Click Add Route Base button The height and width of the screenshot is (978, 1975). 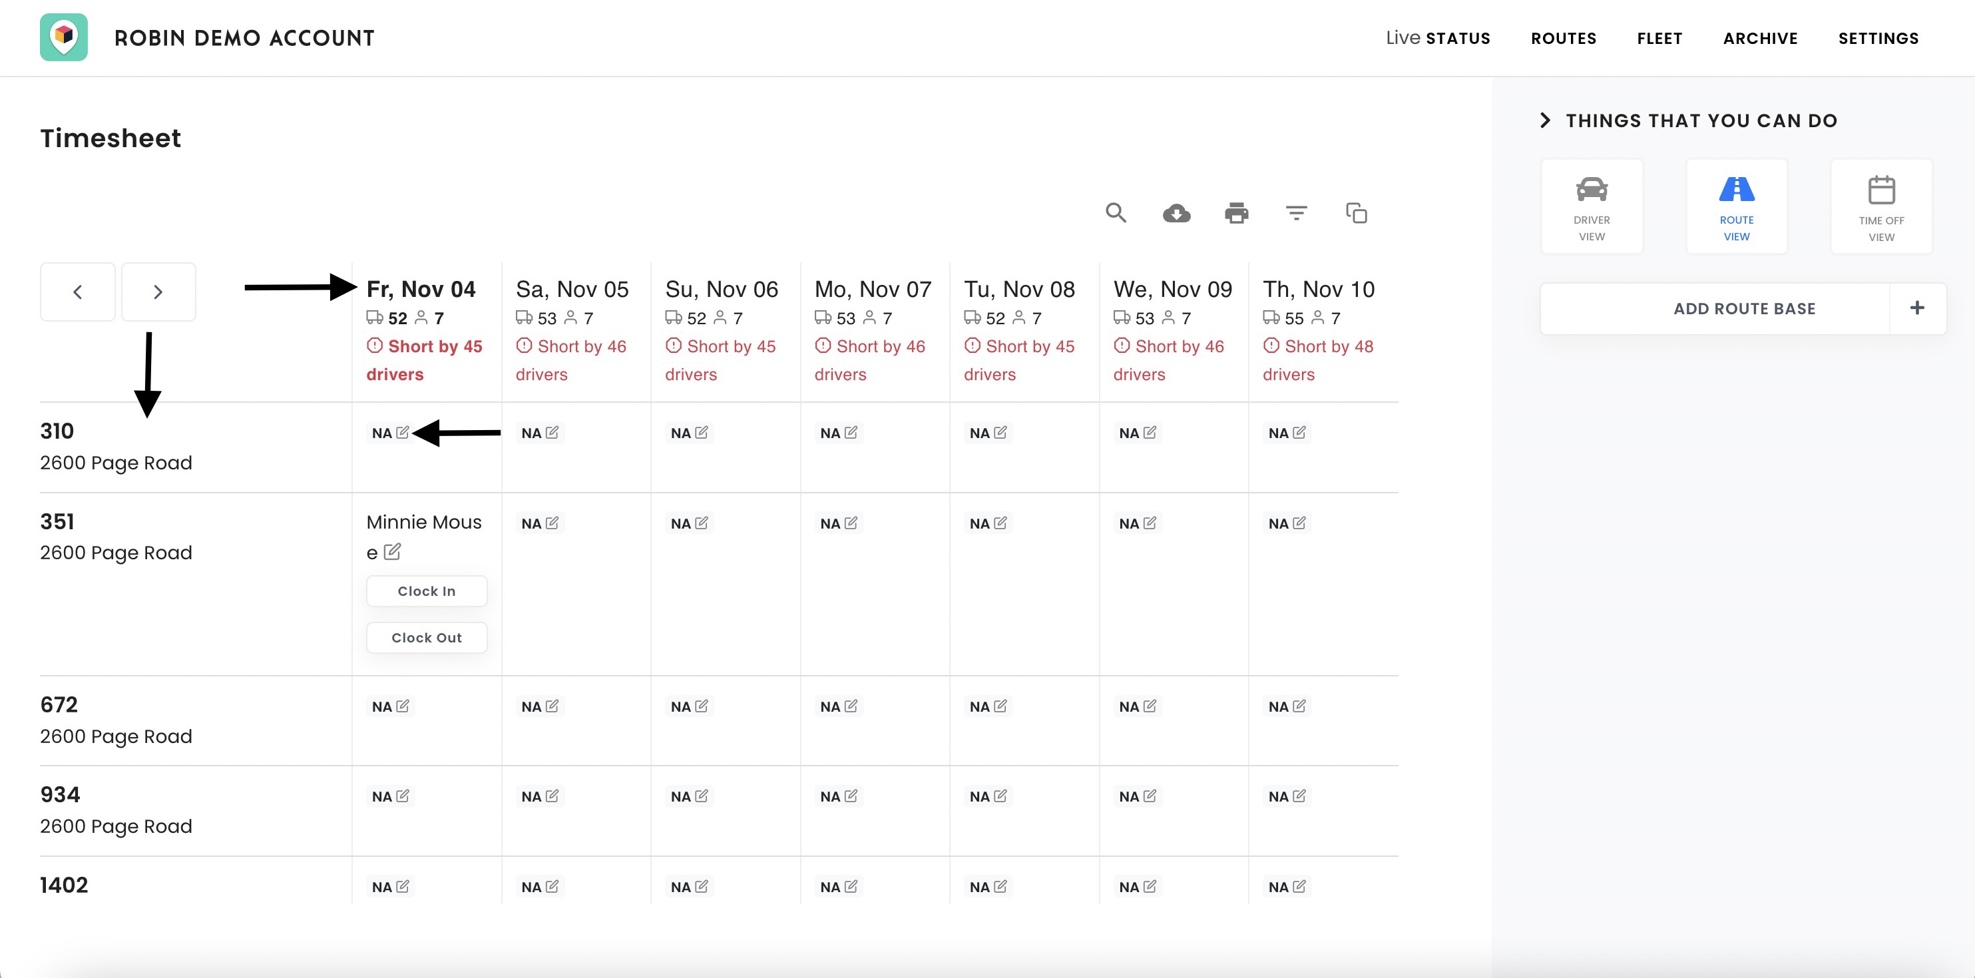(1743, 308)
